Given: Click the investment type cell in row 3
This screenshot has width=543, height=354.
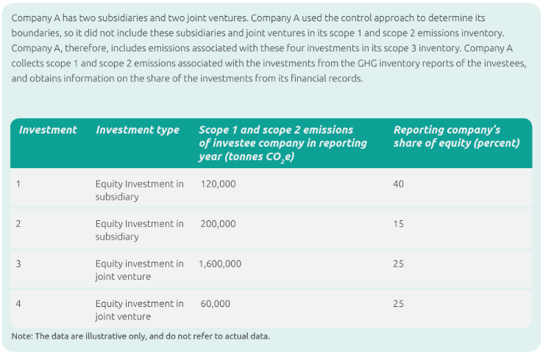Looking at the screenshot, I should click(x=139, y=270).
